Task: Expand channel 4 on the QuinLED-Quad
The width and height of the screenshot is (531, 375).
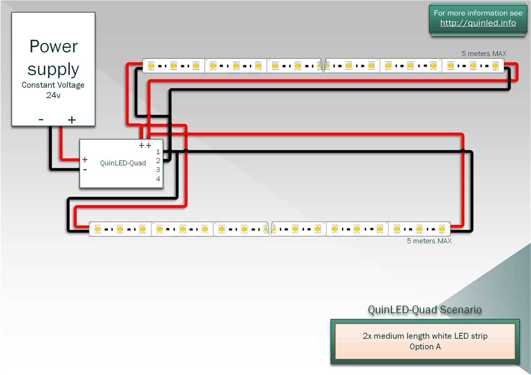Action: click(x=158, y=179)
